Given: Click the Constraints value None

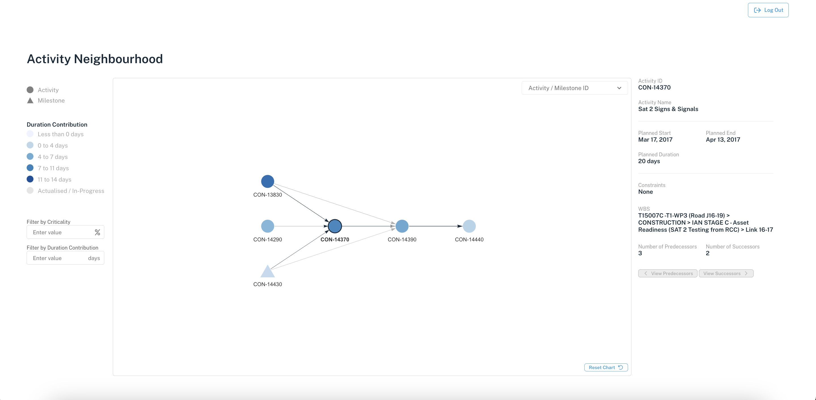Looking at the screenshot, I should pos(645,192).
